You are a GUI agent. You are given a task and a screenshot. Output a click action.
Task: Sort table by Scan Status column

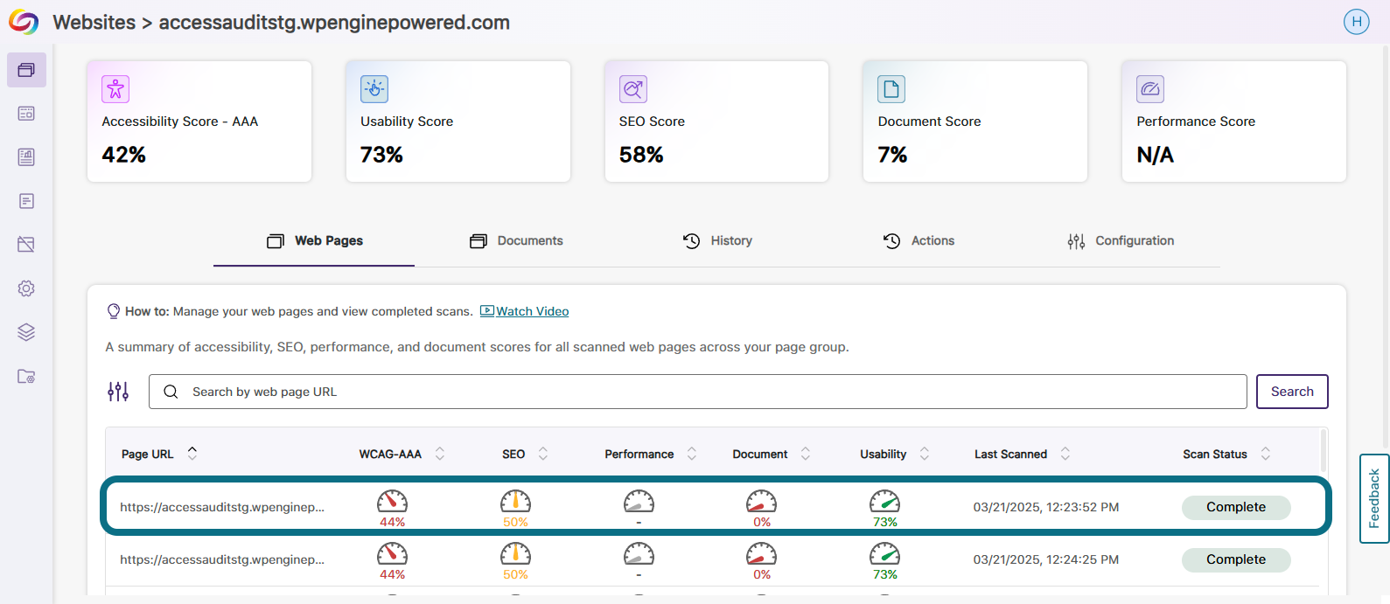pyautogui.click(x=1266, y=454)
